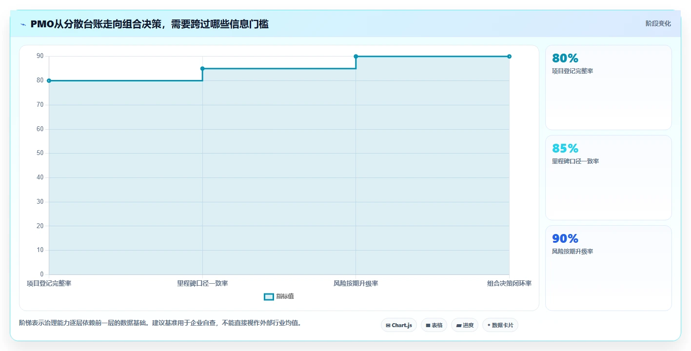Click the x-axis label 风险按期升级率
691x351 pixels.
click(x=356, y=283)
